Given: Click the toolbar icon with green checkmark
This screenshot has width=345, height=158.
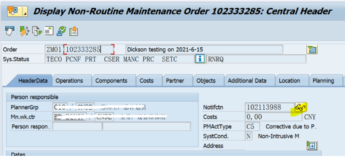Looking at the screenshot, I should tap(61, 31).
